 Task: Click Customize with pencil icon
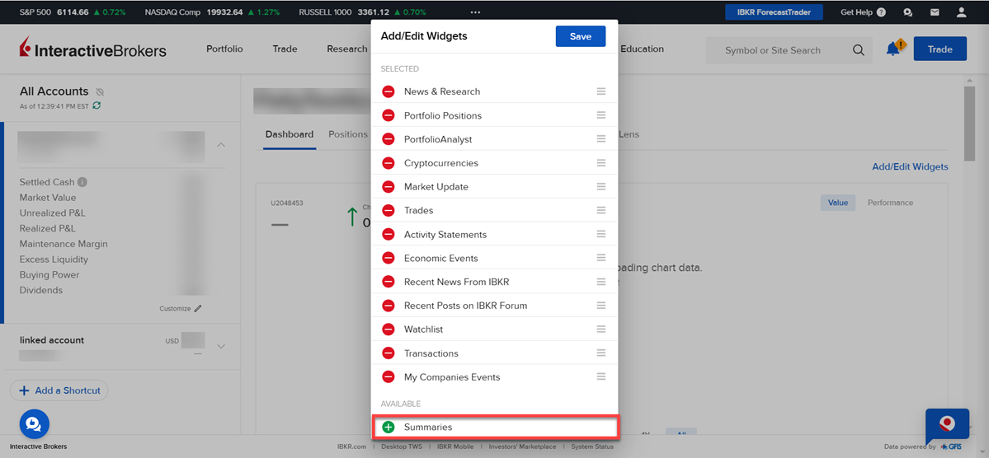(x=181, y=309)
